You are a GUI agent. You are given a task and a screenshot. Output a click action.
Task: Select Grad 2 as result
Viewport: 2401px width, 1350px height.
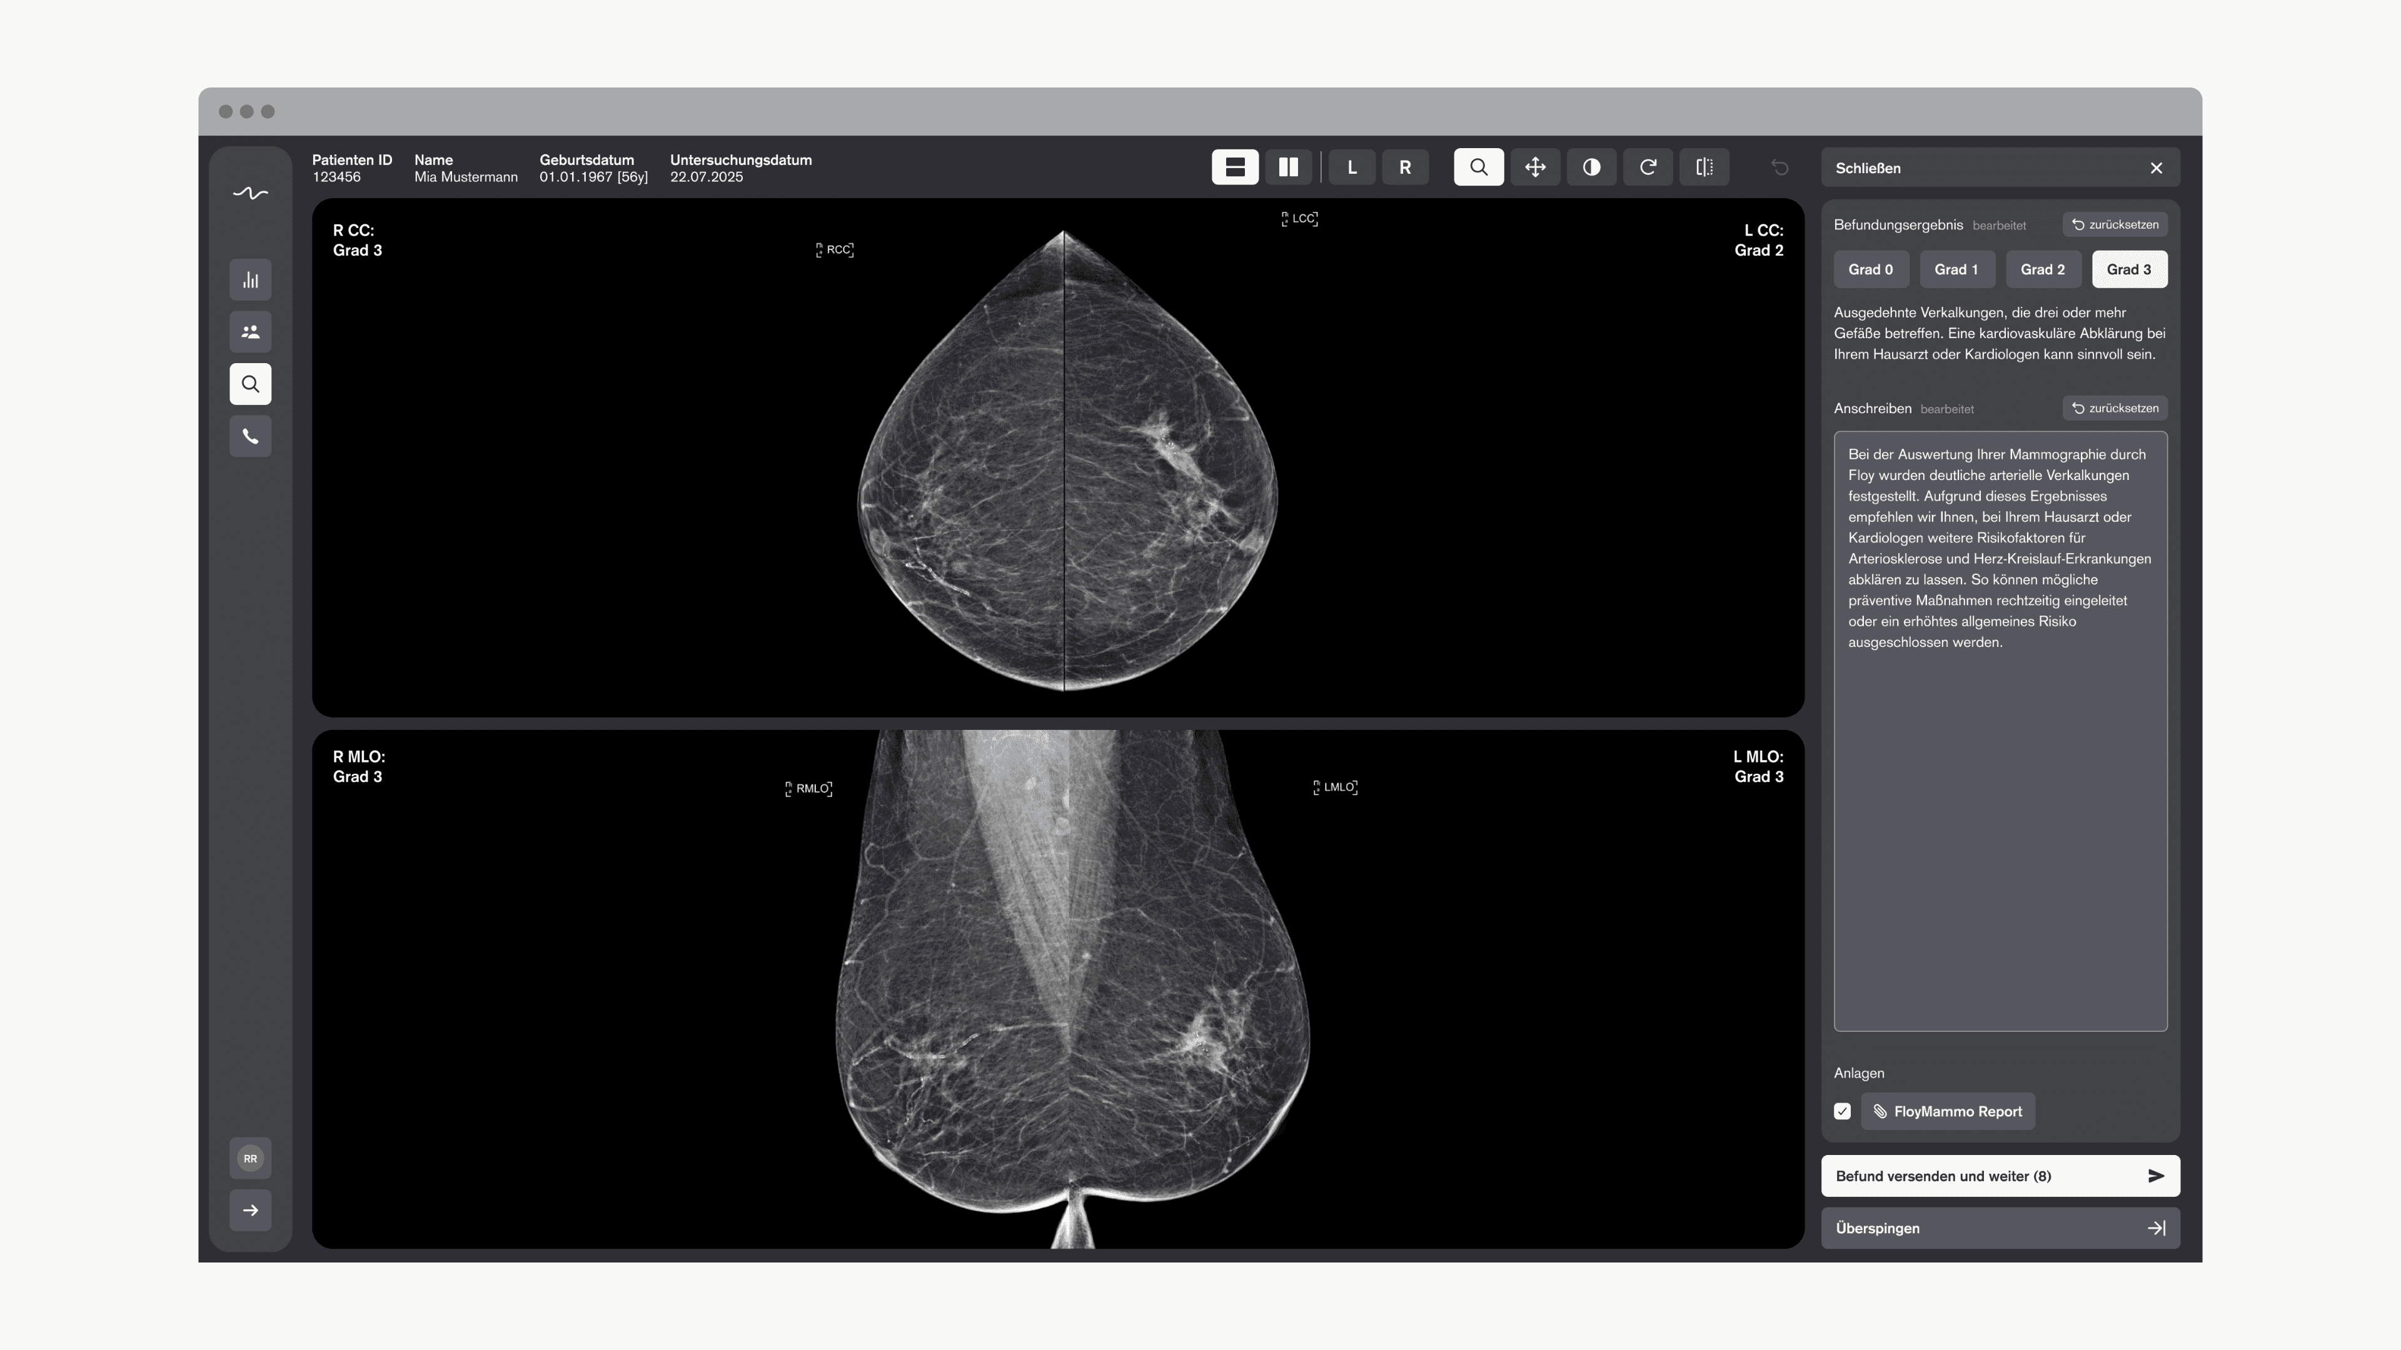(x=2042, y=269)
